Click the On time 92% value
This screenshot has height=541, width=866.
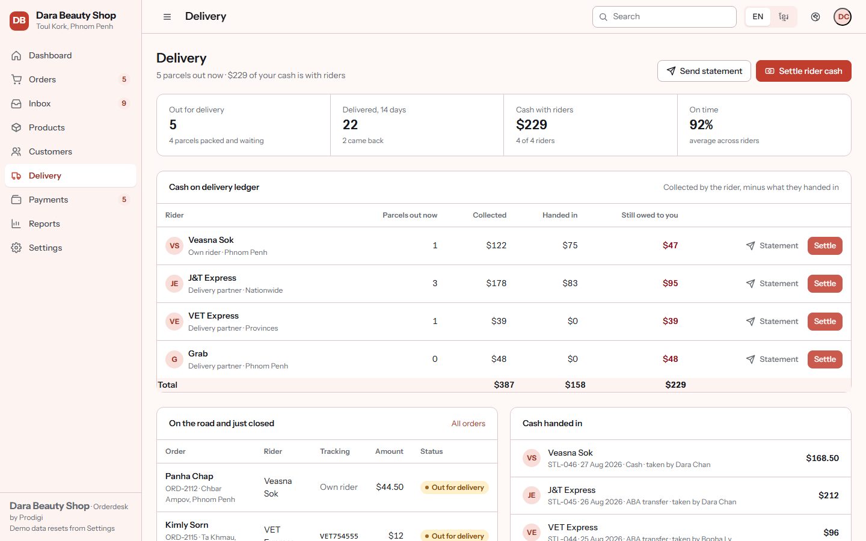(x=701, y=125)
